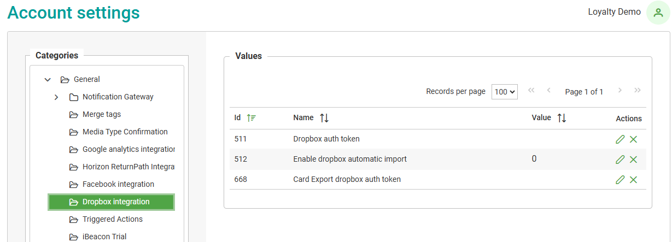
Task: Sort the table by Id column
Action: click(x=251, y=118)
